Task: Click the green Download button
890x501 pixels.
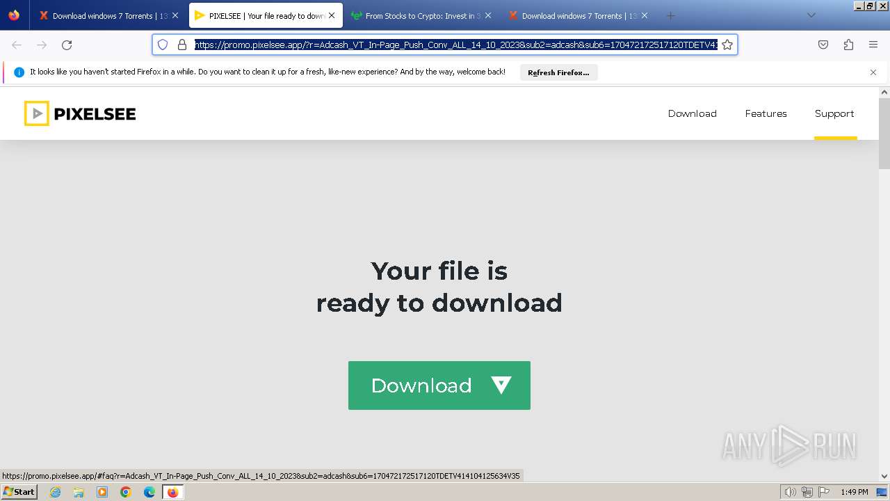Action: click(x=439, y=385)
